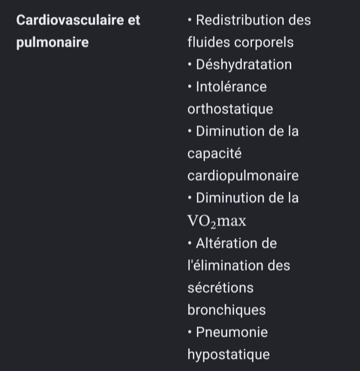The image size is (360, 371).
Task: Click the word 'cardiopulmonaire'
Action: coord(243,176)
